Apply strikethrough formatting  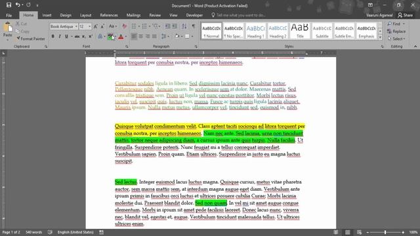point(77,37)
